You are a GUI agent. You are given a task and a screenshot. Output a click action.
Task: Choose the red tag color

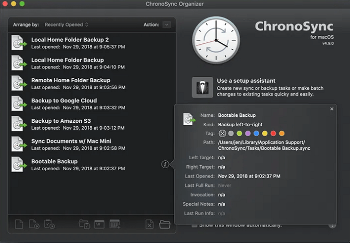click(273, 133)
